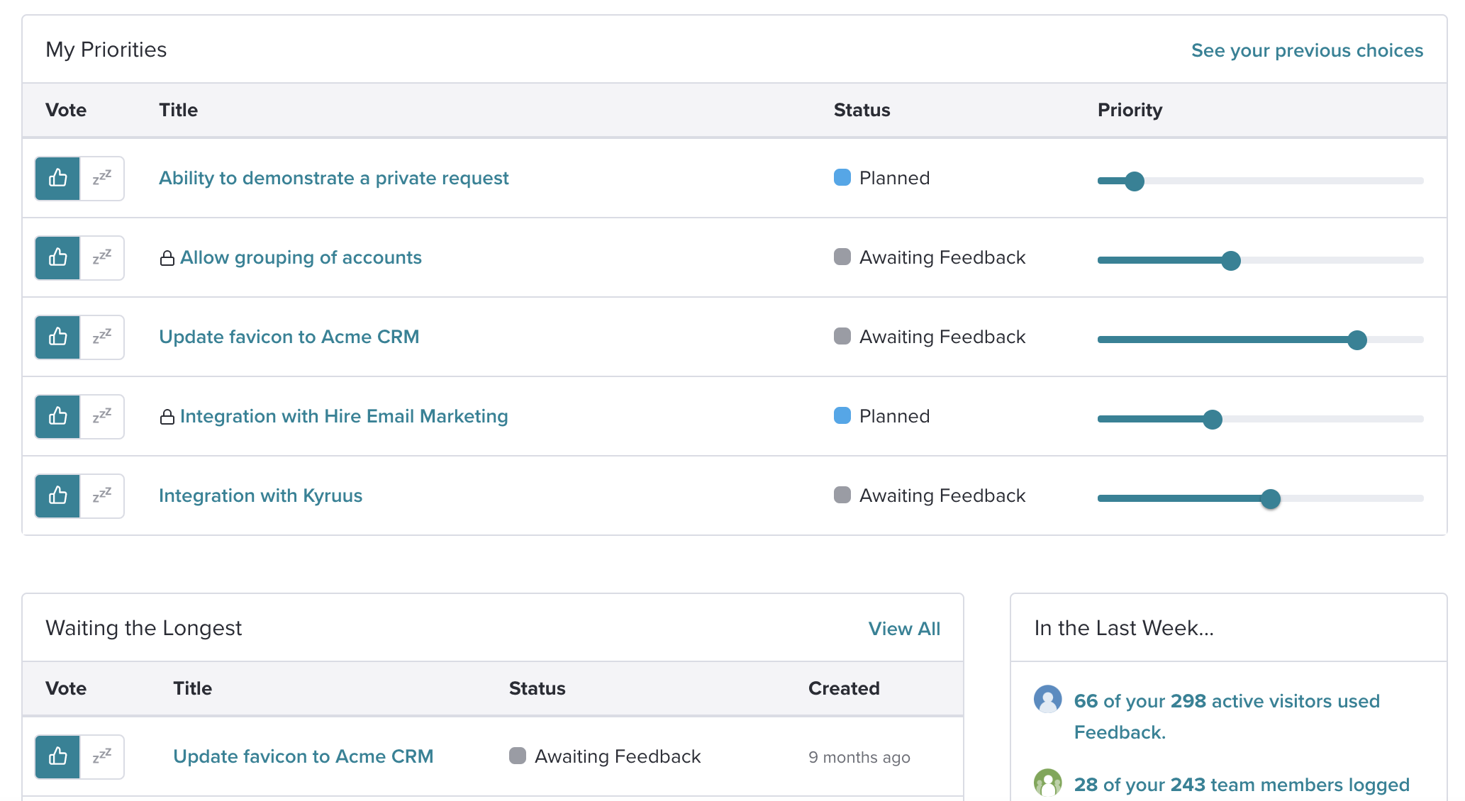1465x801 pixels.
Task: Open '66 of your 298 active visitors' link
Action: pyautogui.click(x=1227, y=716)
